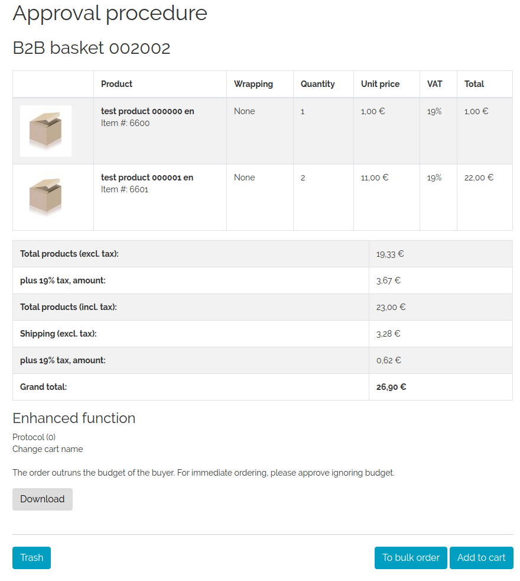The height and width of the screenshot is (581, 520).
Task: Open the Protocol (0) link
Action: [34, 437]
